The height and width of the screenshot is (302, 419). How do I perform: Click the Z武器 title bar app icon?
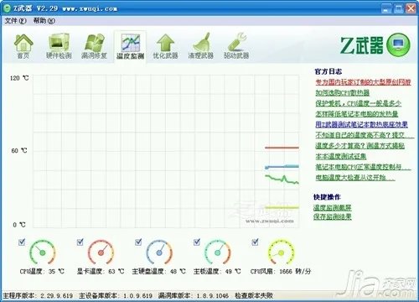point(7,8)
